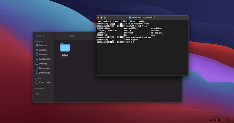This screenshot has width=234, height=123.
Task: Click README.md in the Terminal listing
Action: click(x=102, y=35)
